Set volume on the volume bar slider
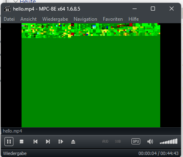The height and width of the screenshot is (157, 183). click(x=168, y=142)
